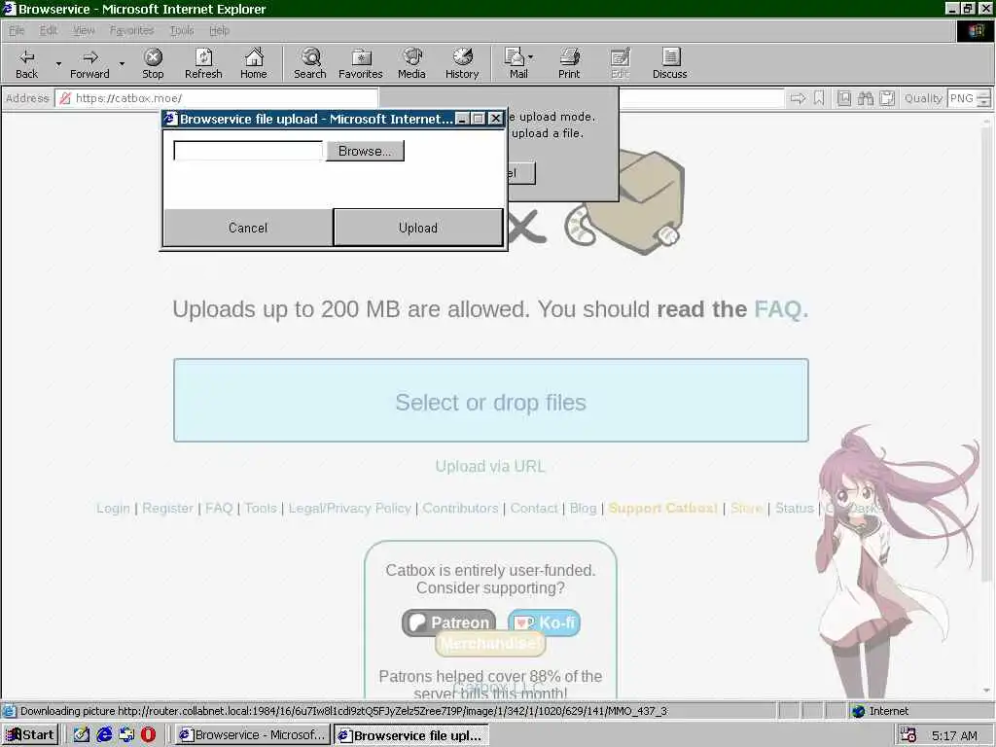Viewport: 996px width, 747px height.
Task: Click the Internet zone indicator in the status bar
Action: coord(881,711)
